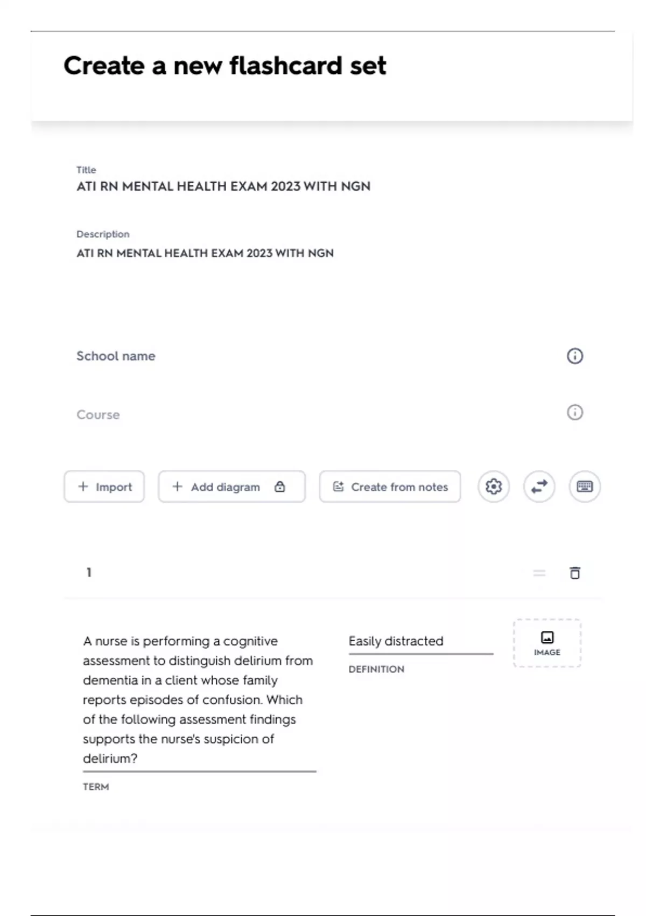Edit the definition 'Easily distracted'
The height and width of the screenshot is (916, 646).
396,641
